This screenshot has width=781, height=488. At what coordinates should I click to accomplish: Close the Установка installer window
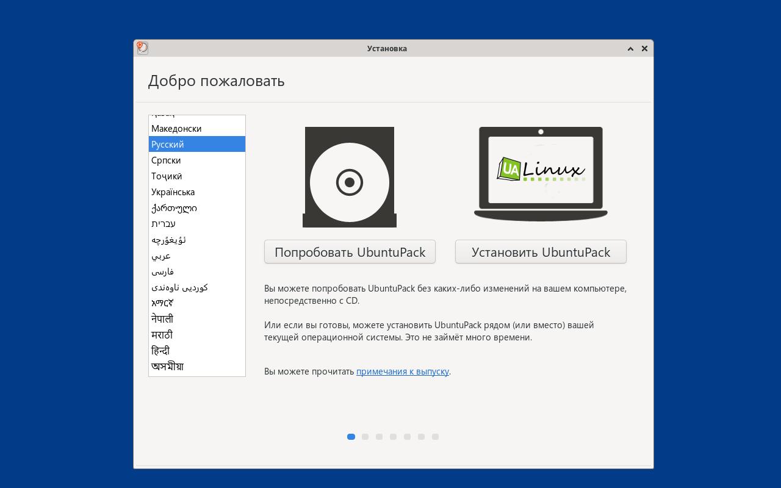[x=644, y=49]
